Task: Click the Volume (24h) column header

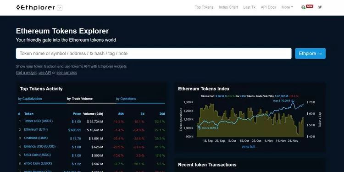Action: coord(93,114)
